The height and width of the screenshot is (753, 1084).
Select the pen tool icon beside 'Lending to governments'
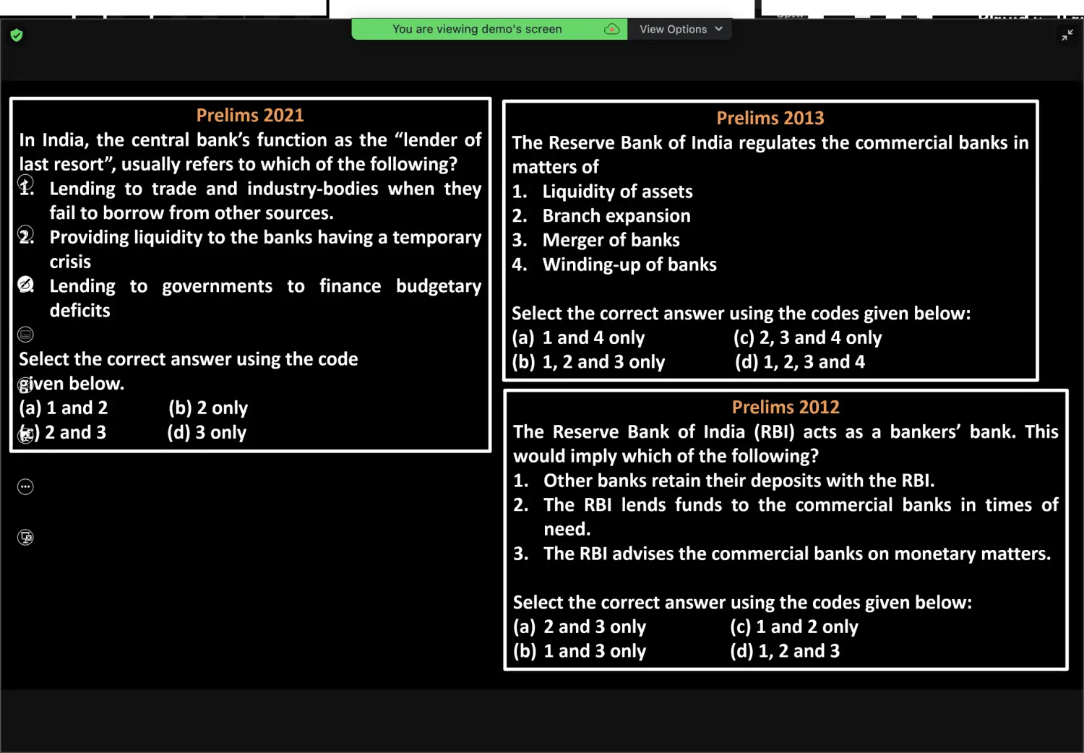(25, 284)
